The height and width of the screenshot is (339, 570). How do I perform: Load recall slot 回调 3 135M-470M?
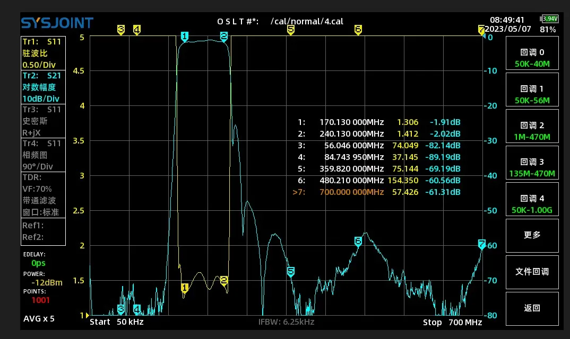click(532, 163)
